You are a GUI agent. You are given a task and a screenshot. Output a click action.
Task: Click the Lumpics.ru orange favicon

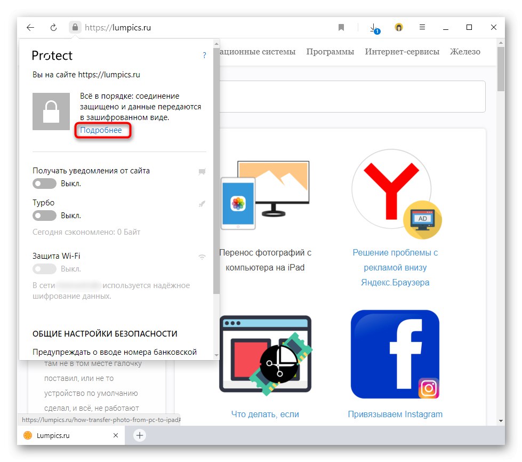28,435
